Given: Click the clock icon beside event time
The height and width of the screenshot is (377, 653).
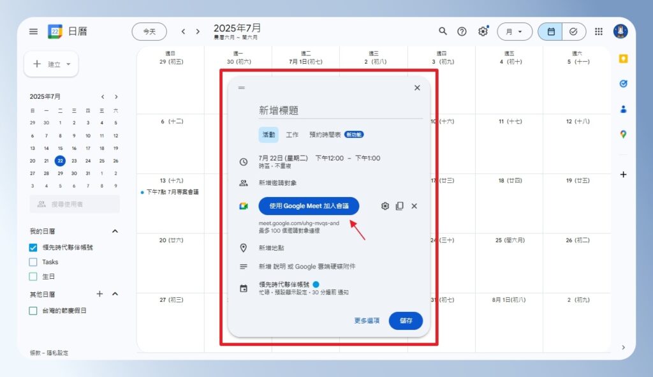Looking at the screenshot, I should [244, 161].
